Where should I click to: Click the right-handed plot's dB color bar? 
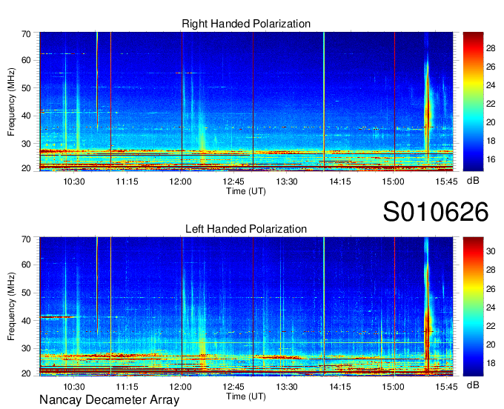pos(473,102)
